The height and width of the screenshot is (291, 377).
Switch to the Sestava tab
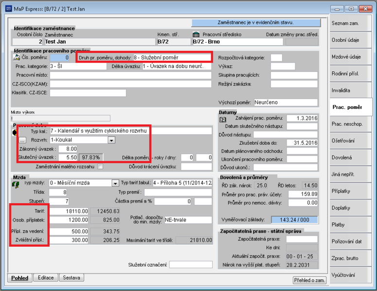click(72, 277)
